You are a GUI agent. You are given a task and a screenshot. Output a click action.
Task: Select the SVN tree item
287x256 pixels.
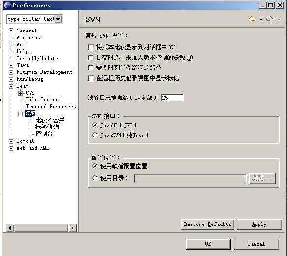point(31,113)
